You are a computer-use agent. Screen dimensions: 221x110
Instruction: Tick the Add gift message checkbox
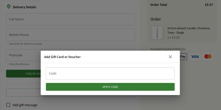click(8, 105)
